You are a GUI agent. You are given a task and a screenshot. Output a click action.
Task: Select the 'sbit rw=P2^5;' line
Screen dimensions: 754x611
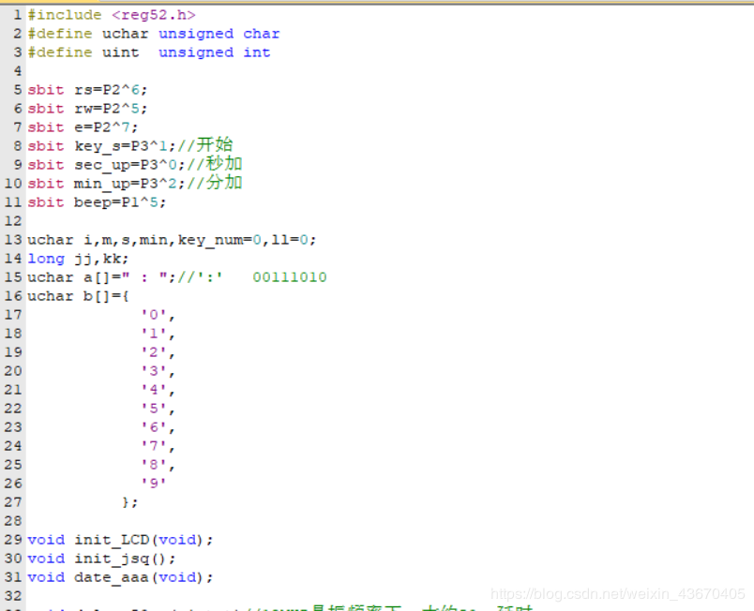tap(87, 109)
